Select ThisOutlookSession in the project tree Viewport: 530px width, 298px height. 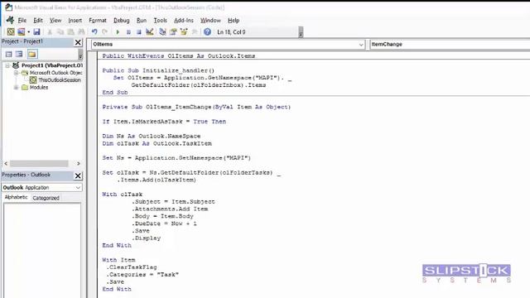coord(60,80)
